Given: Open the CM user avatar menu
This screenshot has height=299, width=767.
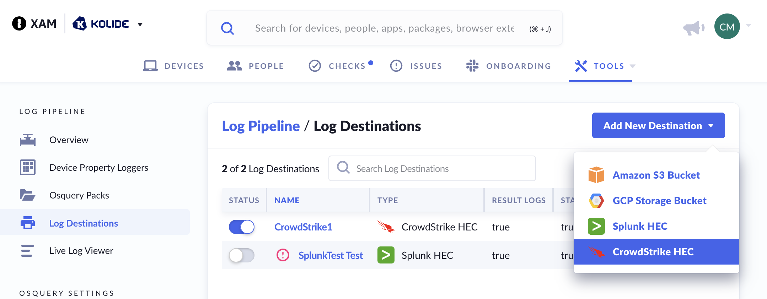Looking at the screenshot, I should (727, 27).
